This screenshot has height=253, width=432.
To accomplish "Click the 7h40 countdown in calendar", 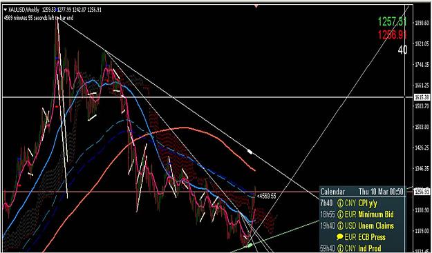I will 326,203.
